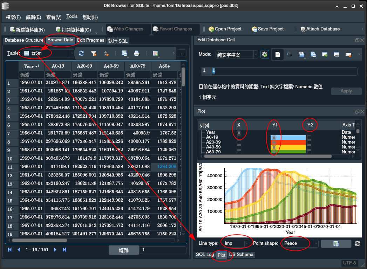
Task: Open the ellipsis overflow button beside table toolbar
Action: coord(181,54)
